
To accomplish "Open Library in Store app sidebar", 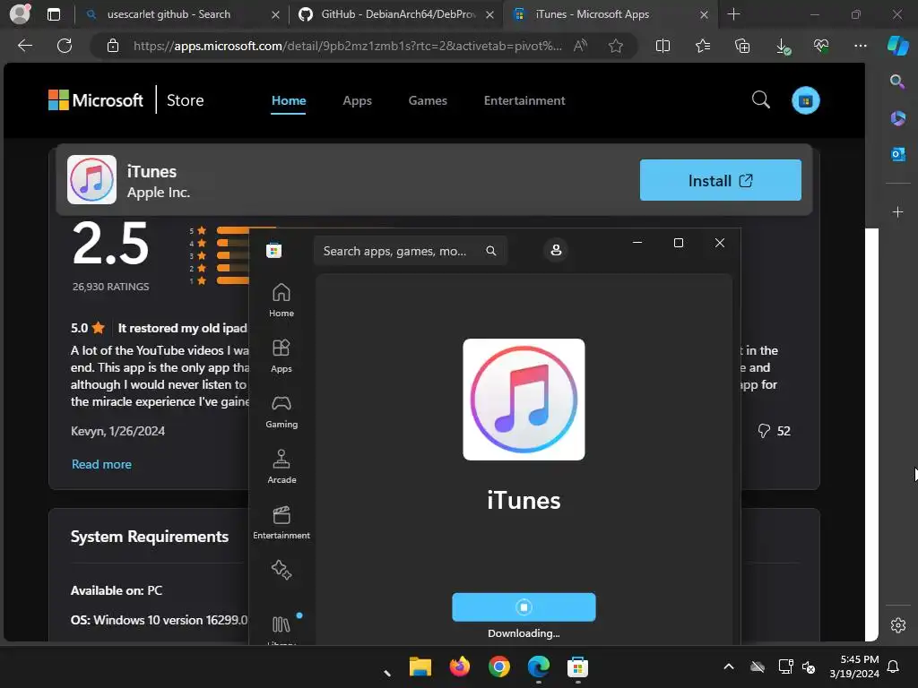I will point(281,629).
